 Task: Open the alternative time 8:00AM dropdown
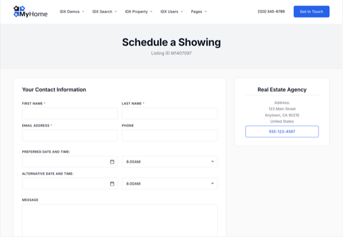(x=170, y=184)
